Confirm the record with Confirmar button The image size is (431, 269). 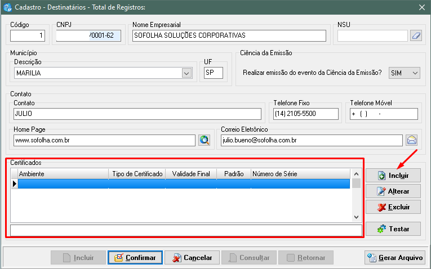pyautogui.click(x=135, y=258)
